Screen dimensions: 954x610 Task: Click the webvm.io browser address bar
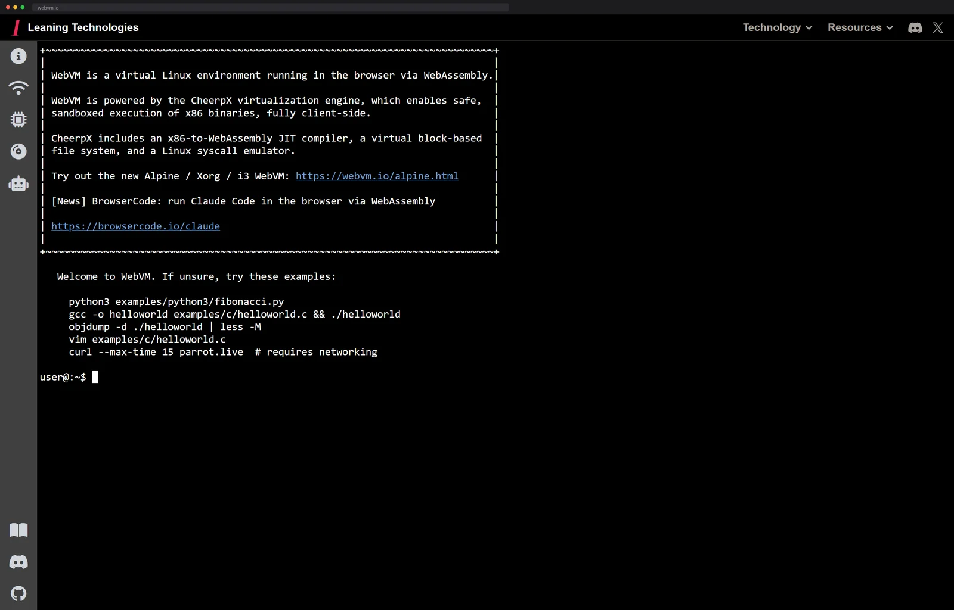point(271,7)
